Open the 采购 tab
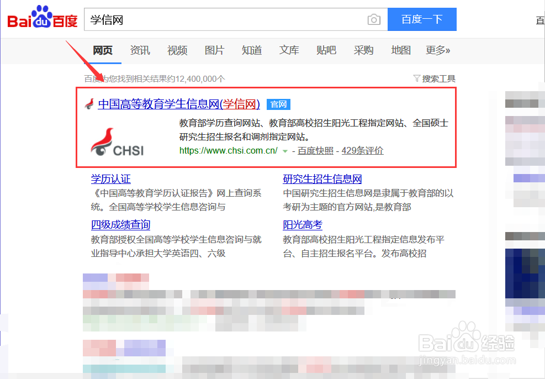This screenshot has width=545, height=379. click(363, 50)
